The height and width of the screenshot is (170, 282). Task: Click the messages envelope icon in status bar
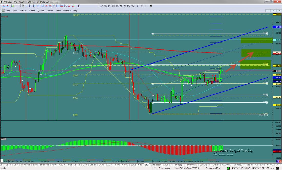156,168
